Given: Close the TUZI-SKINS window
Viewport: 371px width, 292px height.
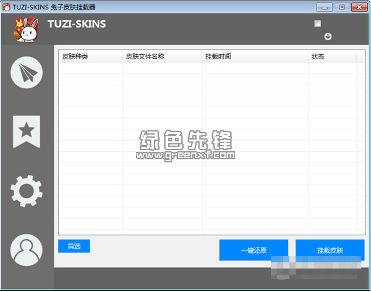Looking at the screenshot, I should 359,7.
